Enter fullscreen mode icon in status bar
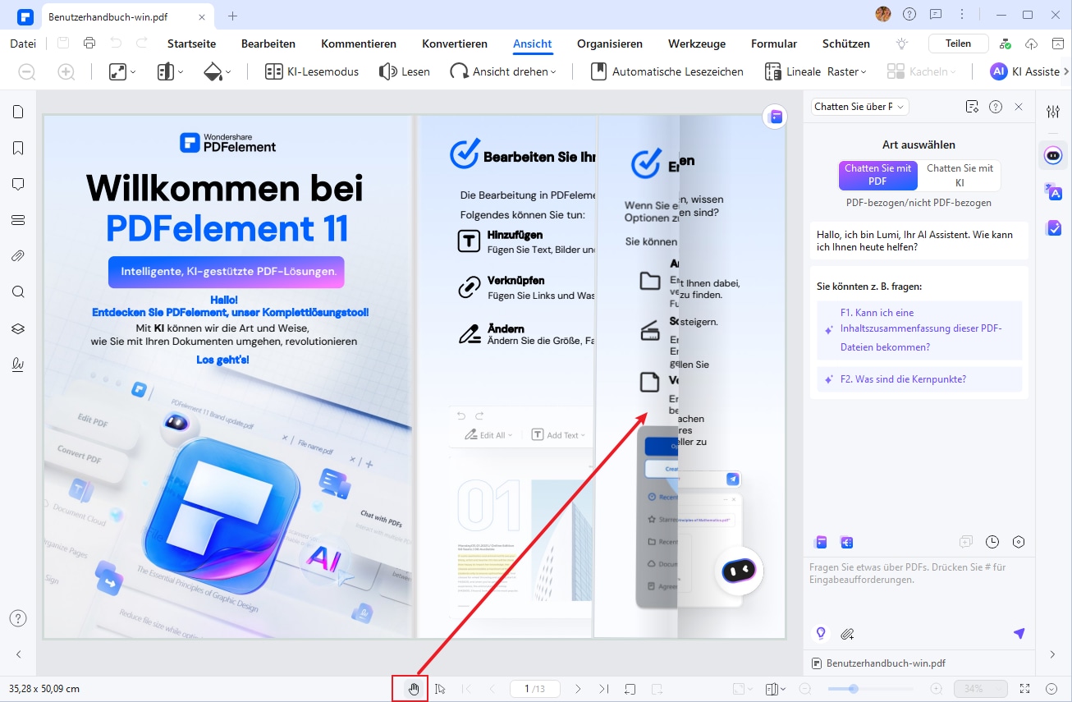This screenshot has height=702, width=1072. coord(1024,689)
